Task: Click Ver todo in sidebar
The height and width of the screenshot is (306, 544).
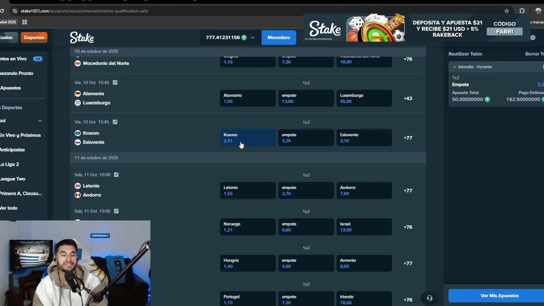Action: coord(9,208)
